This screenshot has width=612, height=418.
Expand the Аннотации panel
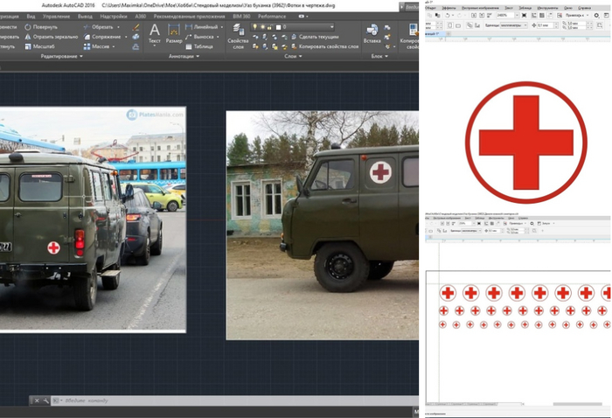tap(184, 56)
